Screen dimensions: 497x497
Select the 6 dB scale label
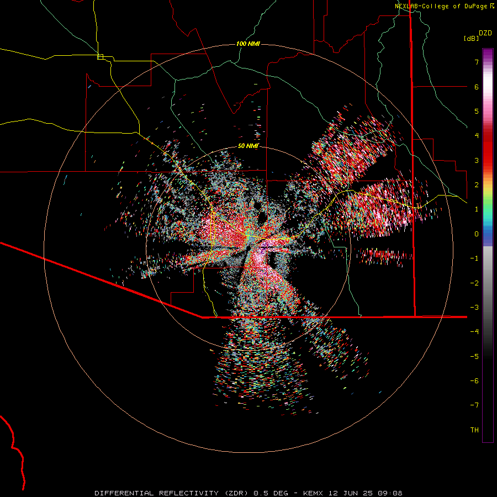pos(477,87)
